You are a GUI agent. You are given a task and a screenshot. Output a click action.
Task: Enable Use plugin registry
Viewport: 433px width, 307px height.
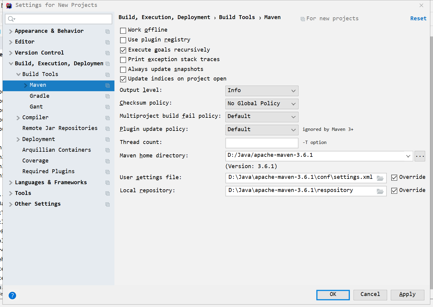pos(123,40)
